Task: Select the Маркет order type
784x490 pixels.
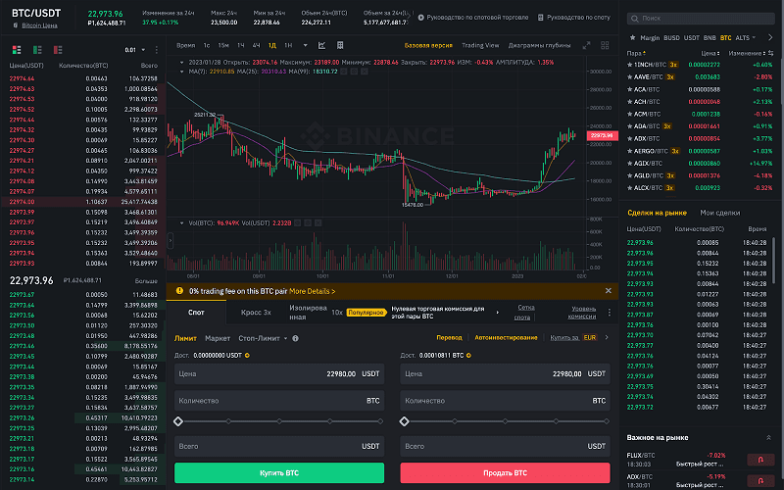Action: 218,338
